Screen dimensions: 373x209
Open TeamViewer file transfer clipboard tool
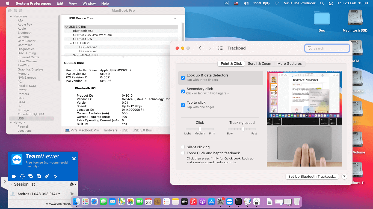pyautogui.click(x=39, y=176)
